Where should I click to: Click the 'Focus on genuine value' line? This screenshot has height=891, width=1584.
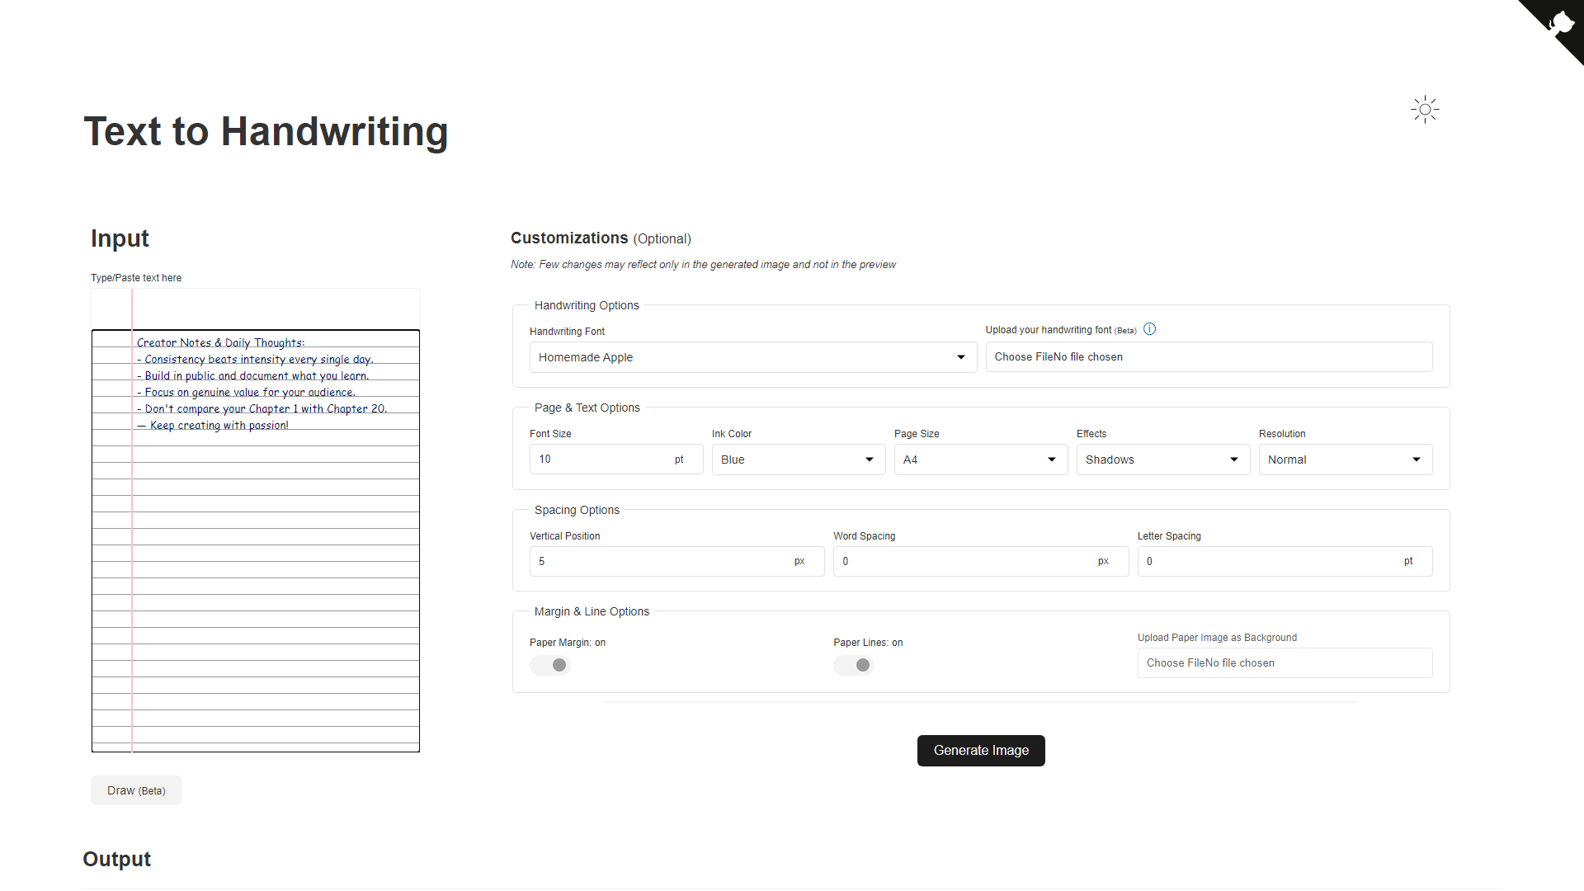point(246,392)
